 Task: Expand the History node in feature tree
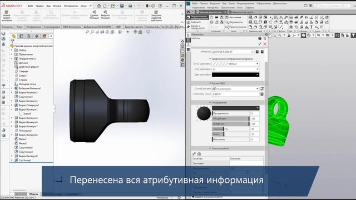click(x=12, y=50)
